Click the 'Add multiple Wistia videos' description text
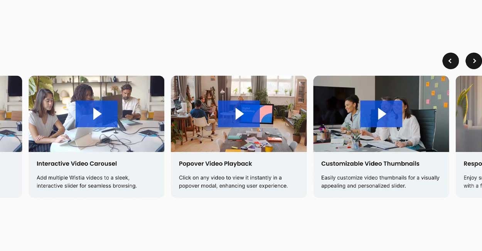The width and height of the screenshot is (482, 251). (x=87, y=182)
